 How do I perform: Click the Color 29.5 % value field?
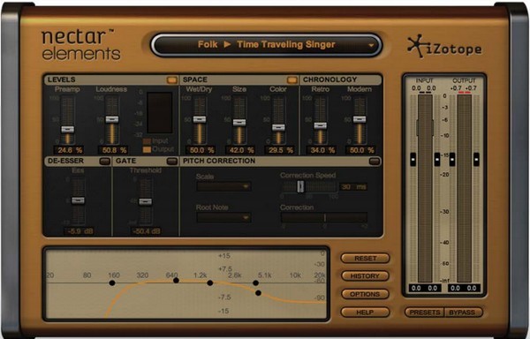pyautogui.click(x=279, y=150)
